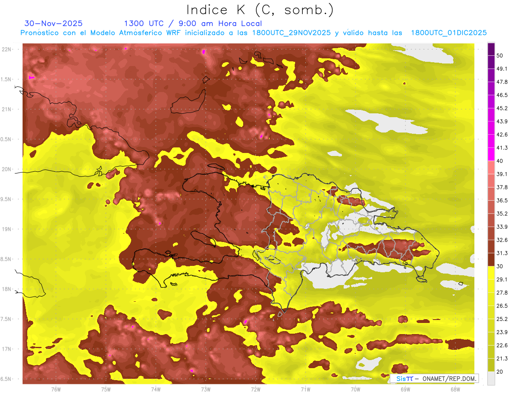
Task: Click the '70W' longitude axis label
Action: [x=356, y=389]
